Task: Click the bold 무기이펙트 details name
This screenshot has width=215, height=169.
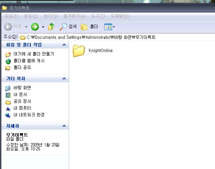Action: (x=17, y=135)
